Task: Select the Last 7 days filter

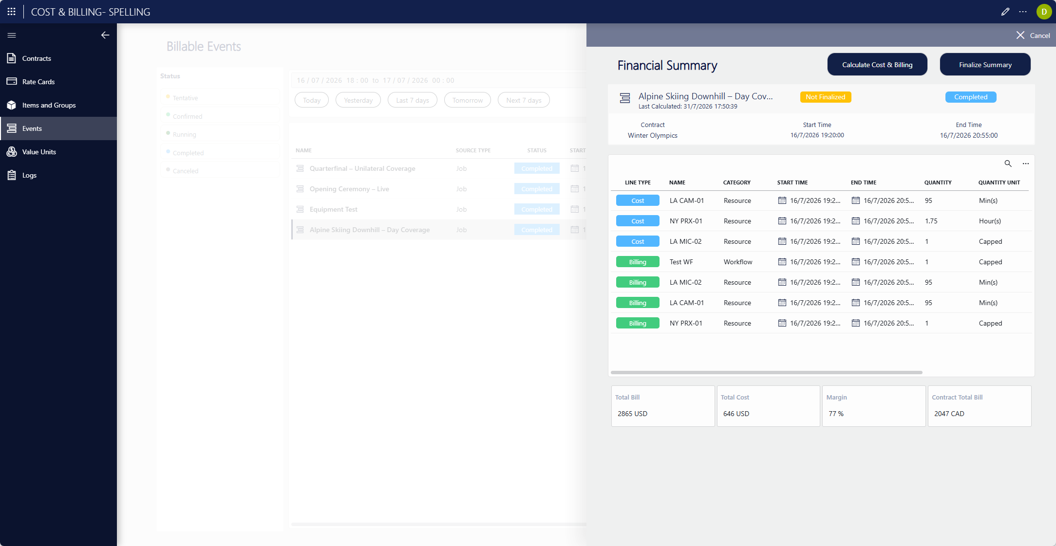Action: 413,100
